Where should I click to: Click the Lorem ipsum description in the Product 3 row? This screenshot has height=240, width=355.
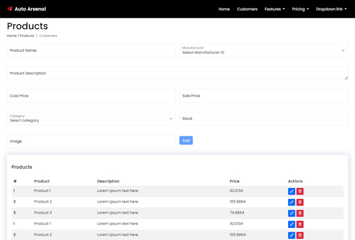[117, 213]
